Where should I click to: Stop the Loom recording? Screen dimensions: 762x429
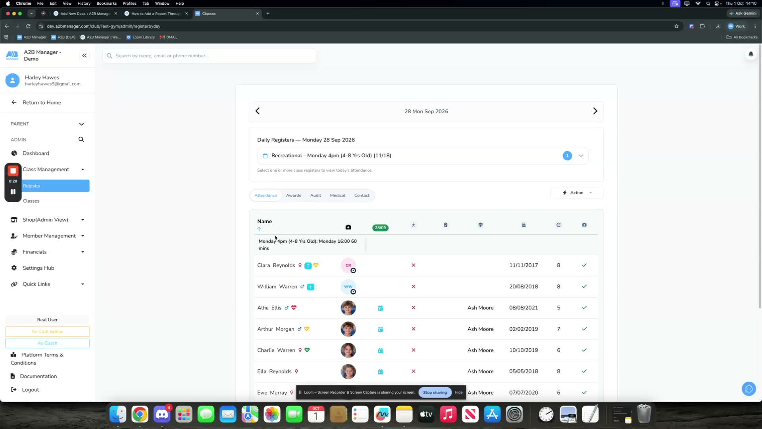[13, 171]
